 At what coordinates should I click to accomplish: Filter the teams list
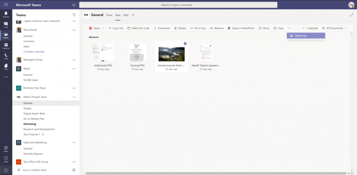74,15
